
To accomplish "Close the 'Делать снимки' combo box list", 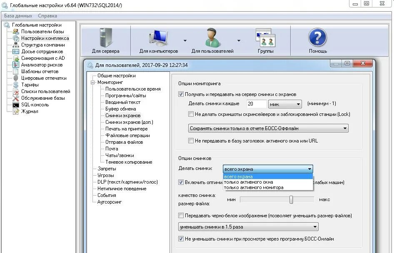I will click(x=268, y=169).
